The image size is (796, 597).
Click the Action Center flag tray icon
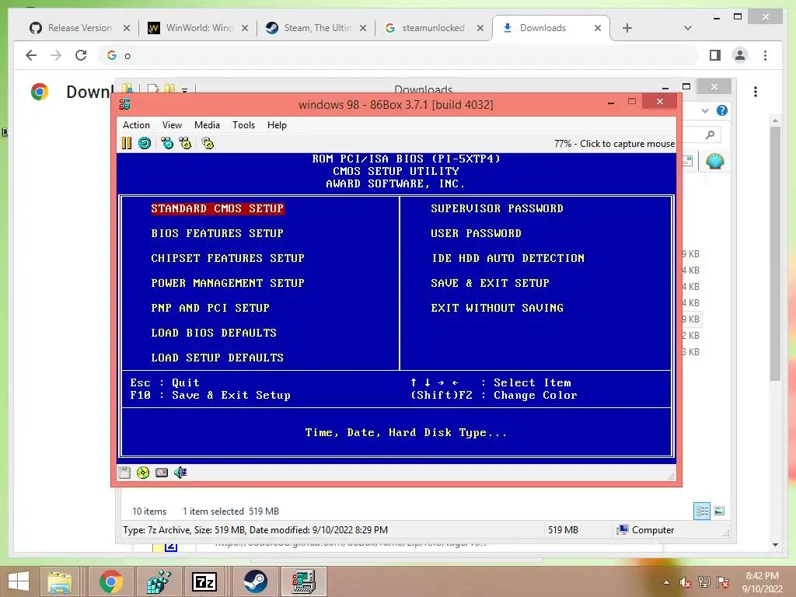[723, 582]
